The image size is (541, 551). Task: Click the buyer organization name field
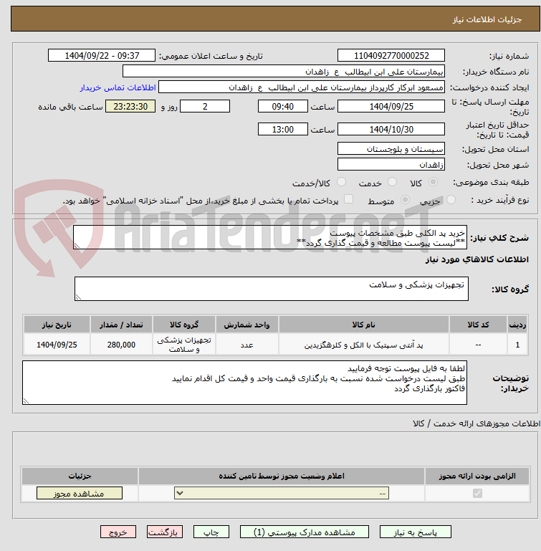[283, 72]
